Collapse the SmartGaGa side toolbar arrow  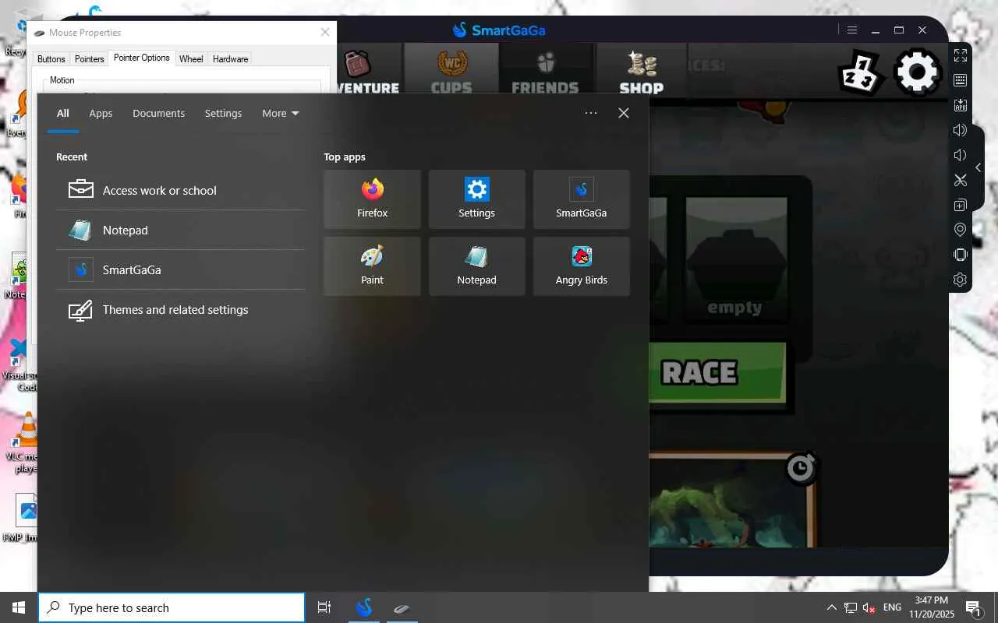pos(978,167)
